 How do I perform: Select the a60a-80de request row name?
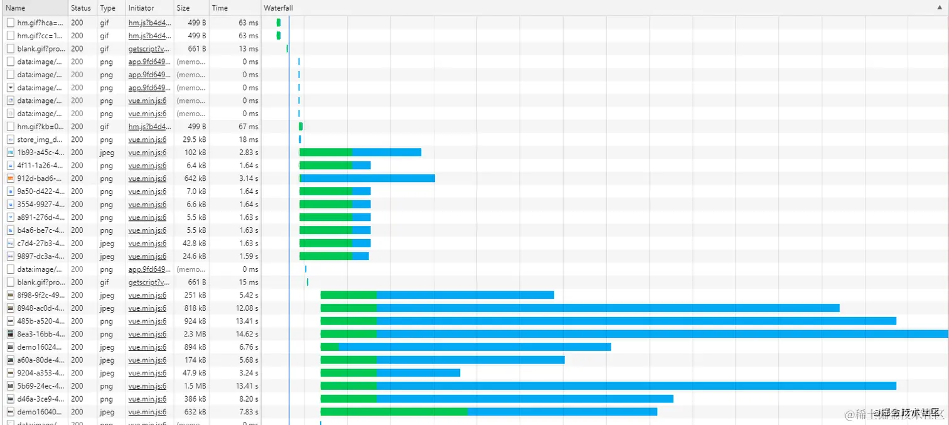(40, 360)
